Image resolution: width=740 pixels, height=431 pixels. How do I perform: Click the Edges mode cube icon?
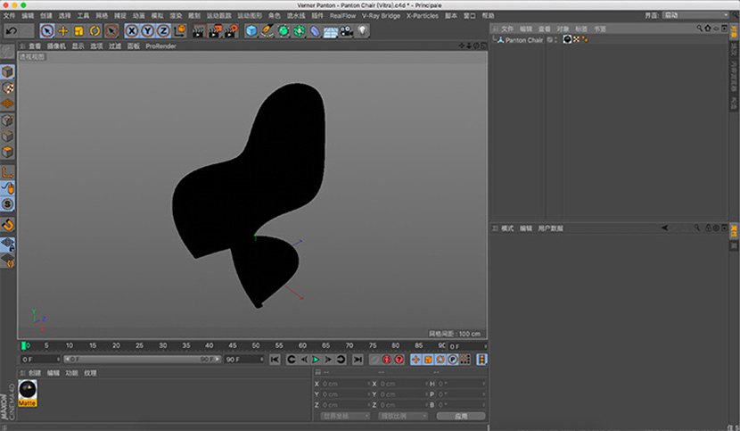point(7,137)
